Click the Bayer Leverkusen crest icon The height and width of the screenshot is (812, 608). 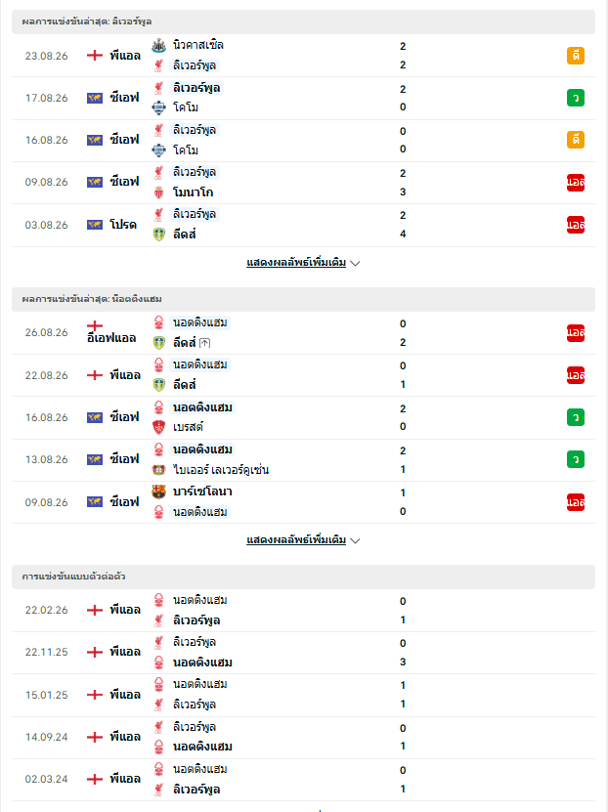158,470
